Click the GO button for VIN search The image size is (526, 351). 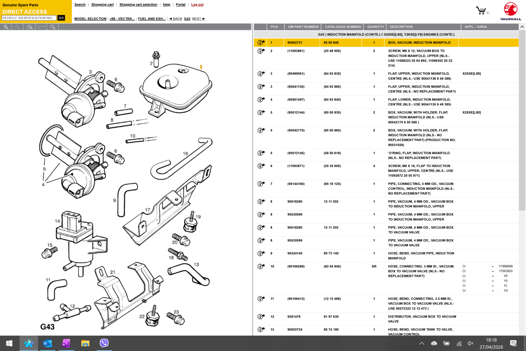pyautogui.click(x=61, y=18)
